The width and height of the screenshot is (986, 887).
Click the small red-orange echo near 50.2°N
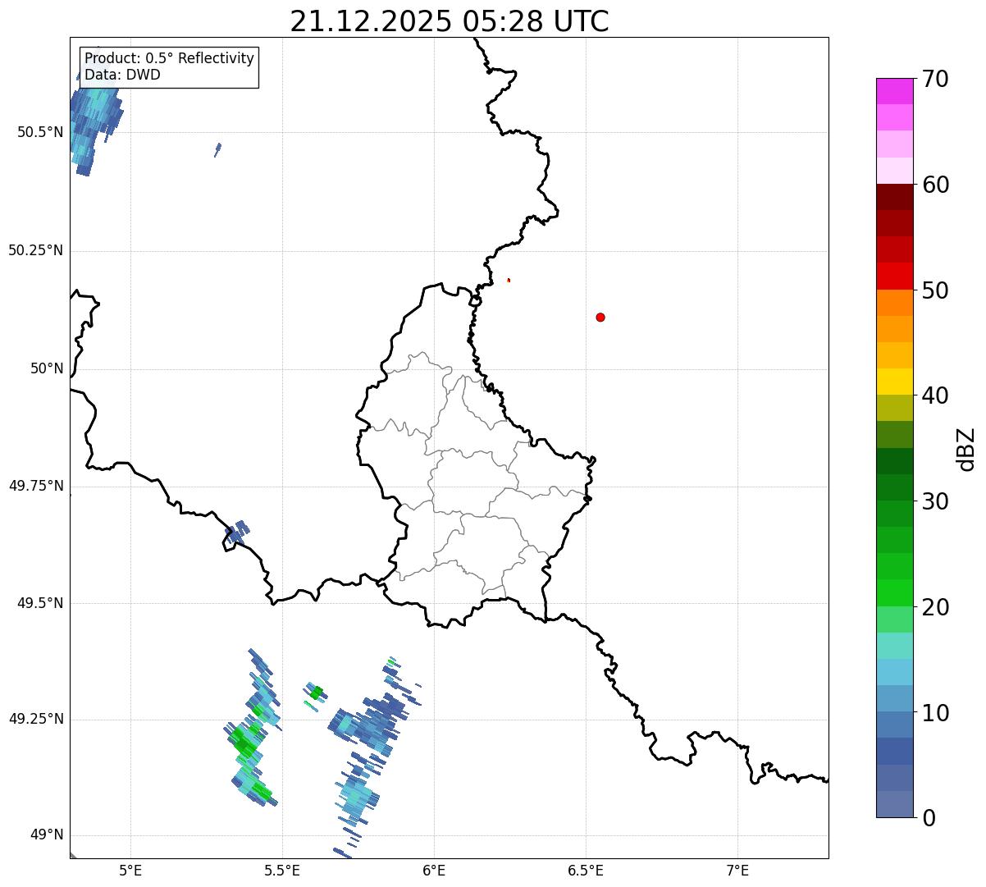click(509, 280)
